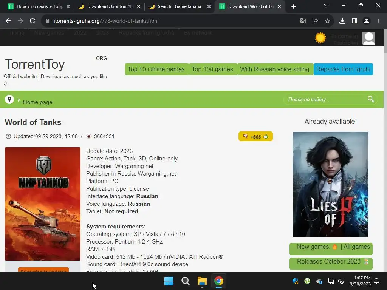Open the uTorrent tray icon
Image resolution: width=387 pixels, height=290 pixels.
pyautogui.click(x=307, y=281)
